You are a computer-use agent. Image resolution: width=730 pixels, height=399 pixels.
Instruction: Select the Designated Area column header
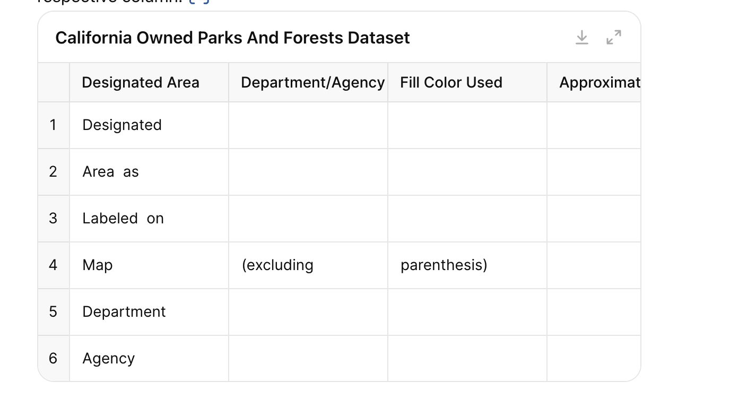[x=149, y=82]
